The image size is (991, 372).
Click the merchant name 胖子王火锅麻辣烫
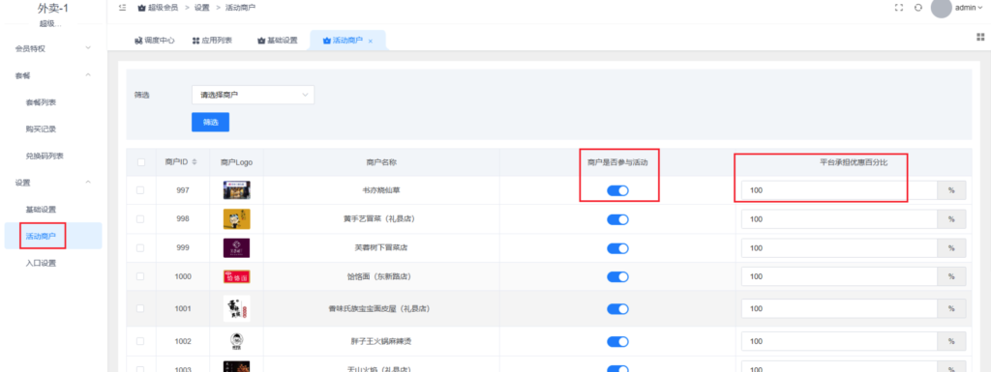(x=381, y=341)
